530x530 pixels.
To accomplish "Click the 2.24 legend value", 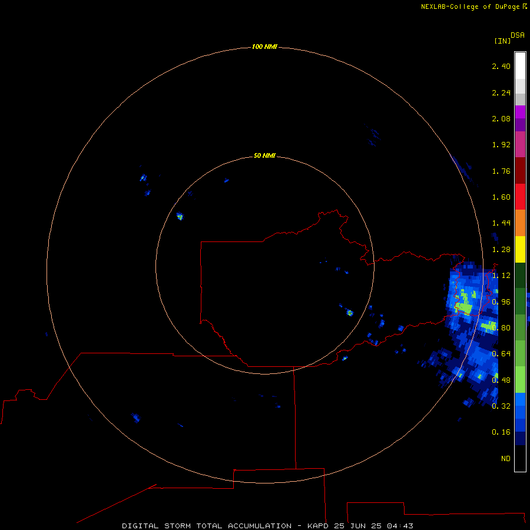I will pyautogui.click(x=501, y=92).
